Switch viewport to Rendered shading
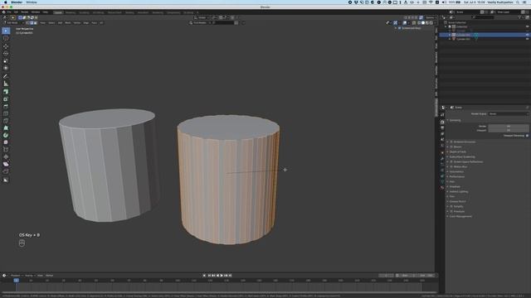Screen dimensions: 531x298 (431, 22)
